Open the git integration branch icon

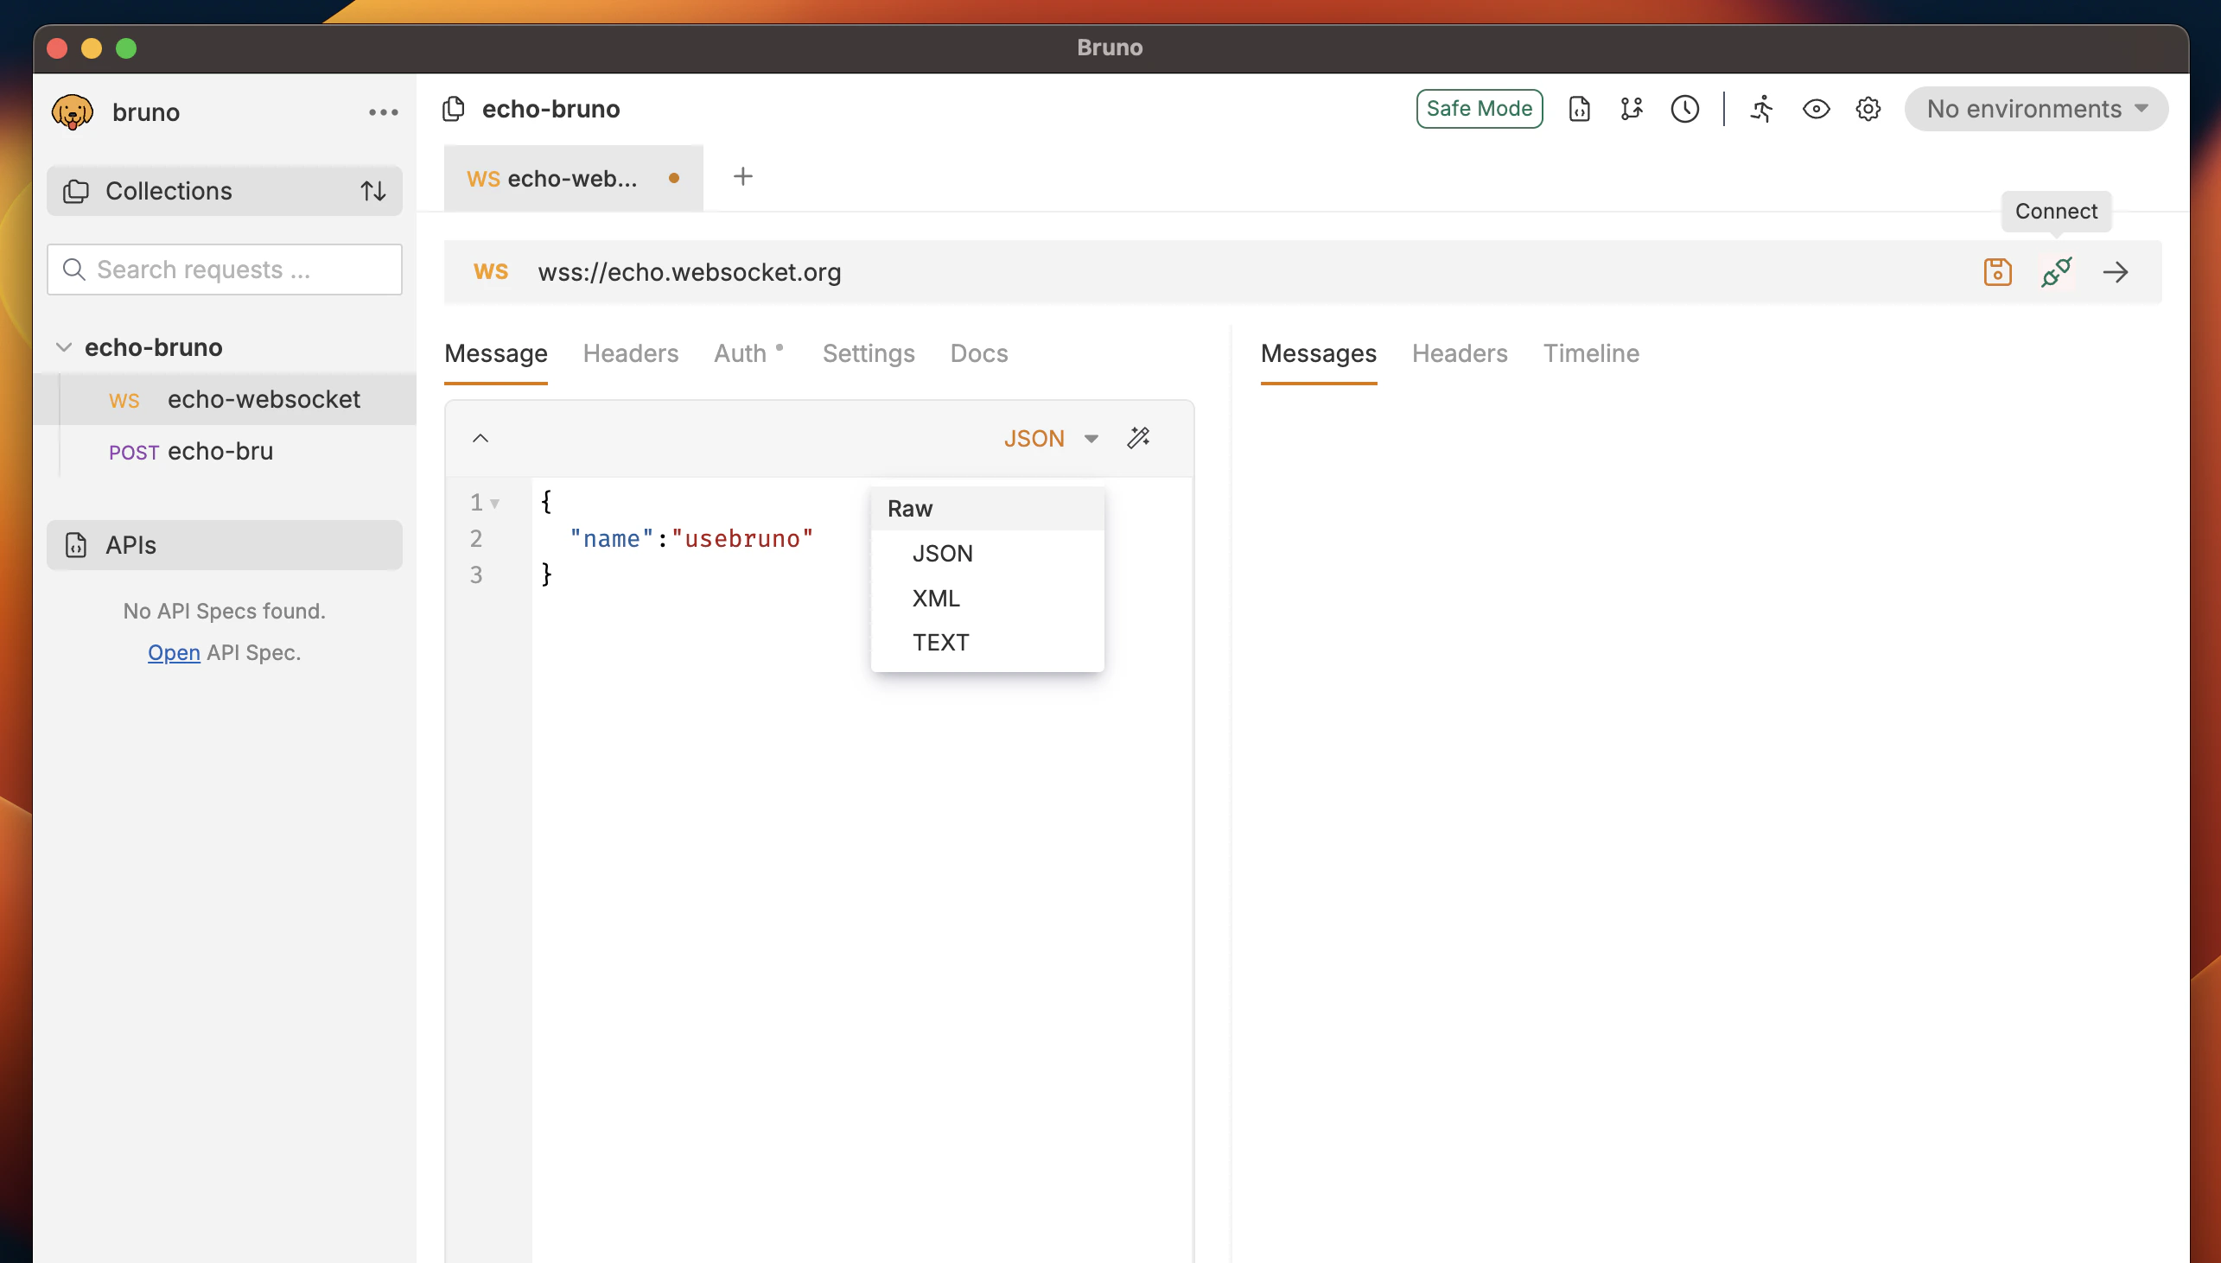tap(1630, 110)
